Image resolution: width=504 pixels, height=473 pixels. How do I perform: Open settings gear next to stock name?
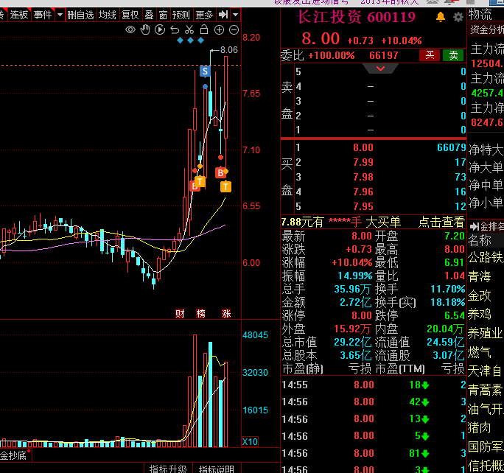[458, 17]
